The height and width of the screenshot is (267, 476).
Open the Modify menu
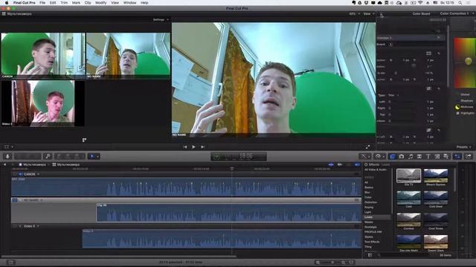pyautogui.click(x=101, y=2)
